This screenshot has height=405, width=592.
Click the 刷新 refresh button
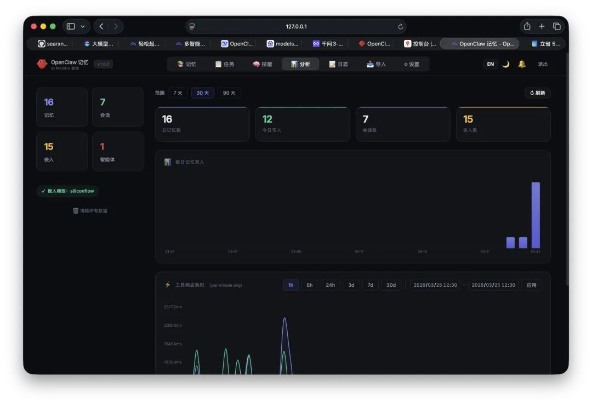coord(538,92)
